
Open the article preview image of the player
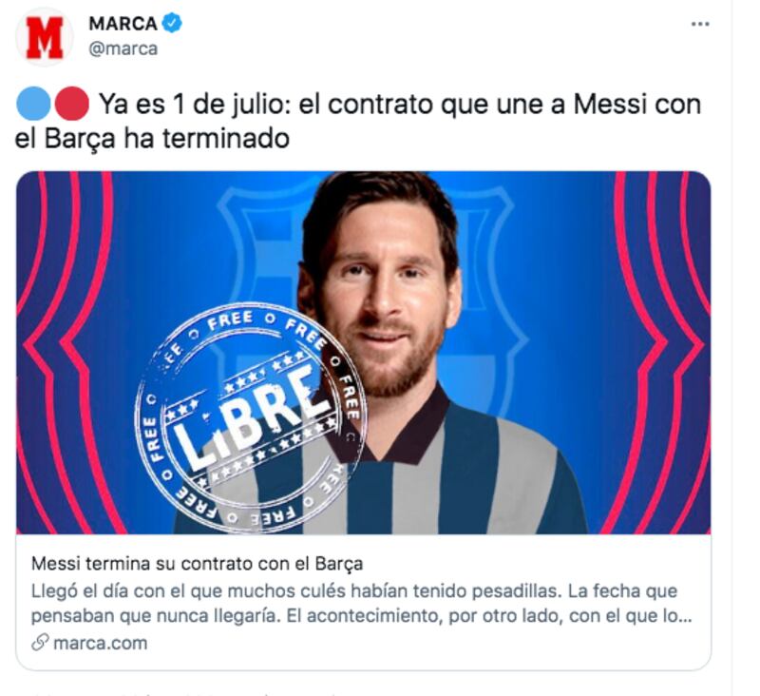pyautogui.click(x=364, y=353)
